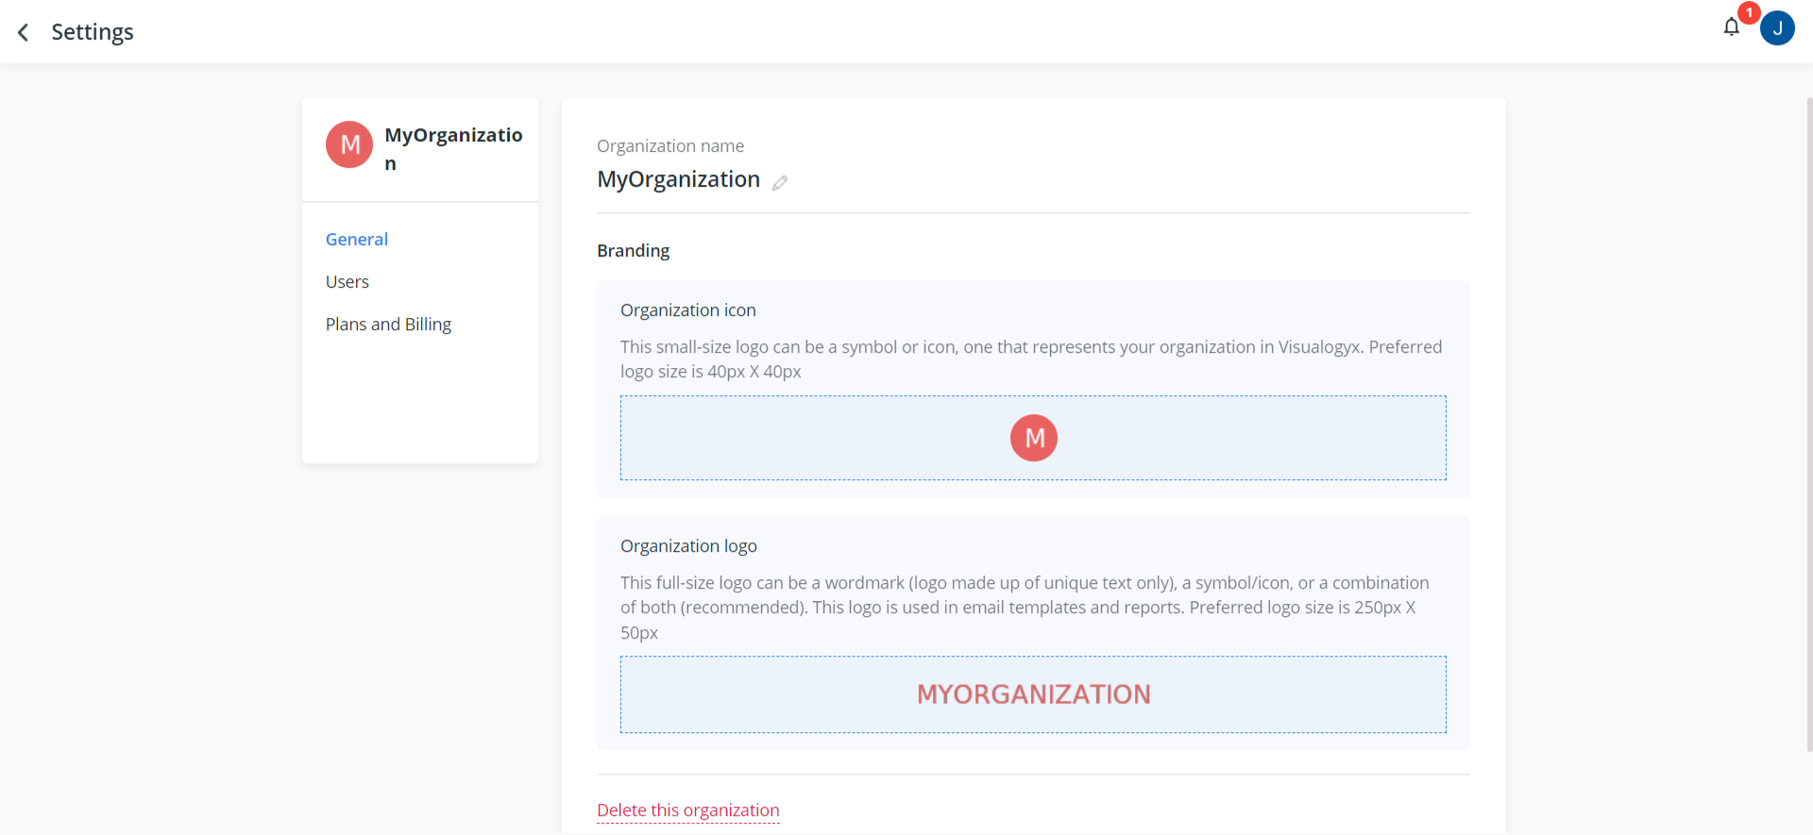Click the MyOrganization name field in main panel
This screenshot has width=1813, height=835.
pos(678,179)
